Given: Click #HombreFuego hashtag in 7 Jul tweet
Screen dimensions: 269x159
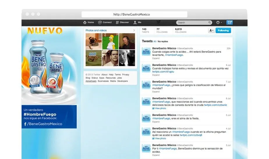Looking at the screenshot, I should click(x=161, y=85).
